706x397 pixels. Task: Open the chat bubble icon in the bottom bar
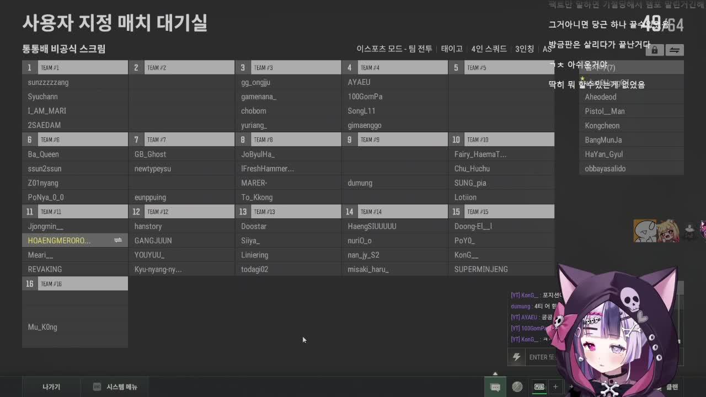click(x=495, y=387)
